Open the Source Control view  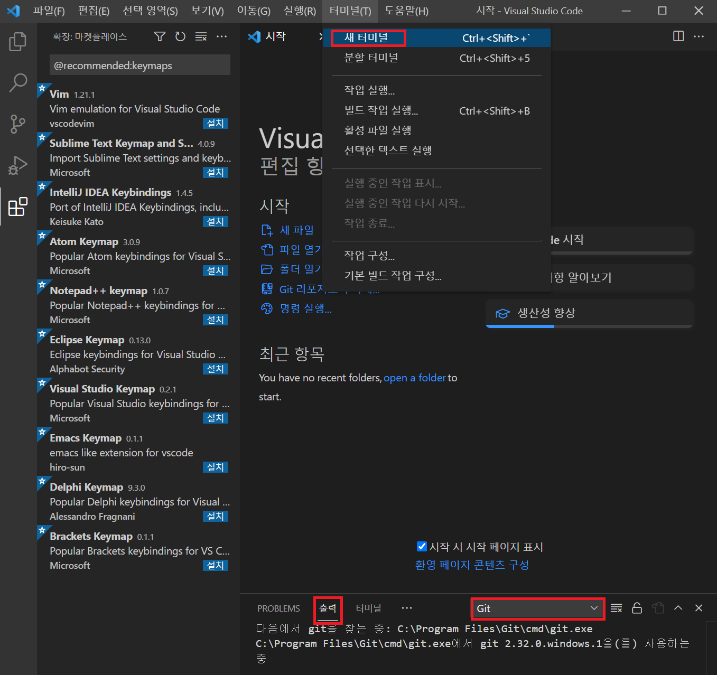click(18, 124)
